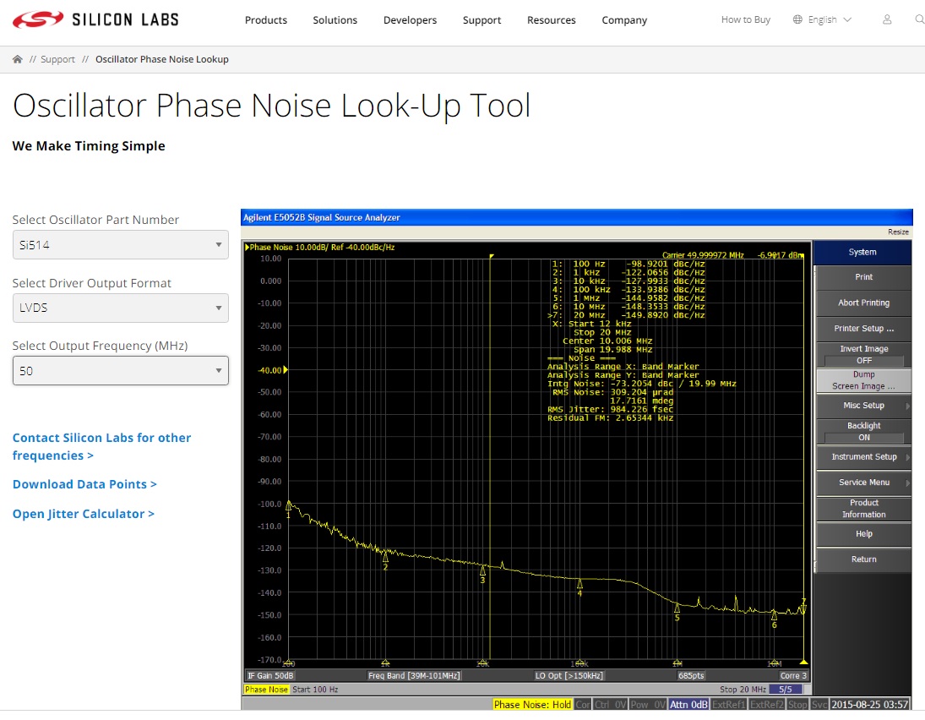This screenshot has width=925, height=720.
Task: Click the 2015-08-25 03:57 timestamp
Action: coord(869,705)
